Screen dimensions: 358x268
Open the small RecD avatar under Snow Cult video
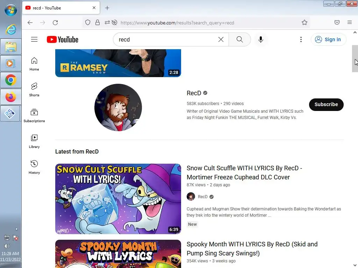tap(191, 196)
